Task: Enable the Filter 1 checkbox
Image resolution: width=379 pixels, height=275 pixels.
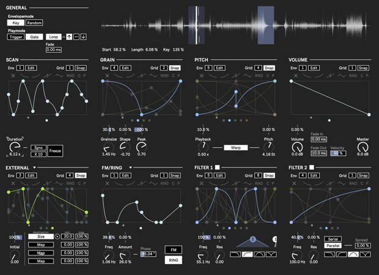Action: pyautogui.click(x=216, y=167)
